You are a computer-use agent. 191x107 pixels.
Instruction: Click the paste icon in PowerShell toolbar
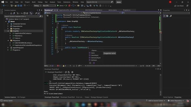(x=69, y=72)
